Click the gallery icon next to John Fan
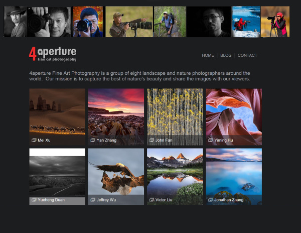 coord(151,140)
